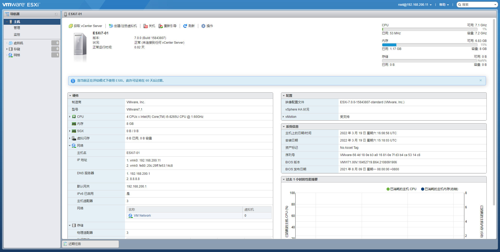Screen dimensions: 500x252
Task: Open 监控 under host navigator
Action: tap(17, 35)
